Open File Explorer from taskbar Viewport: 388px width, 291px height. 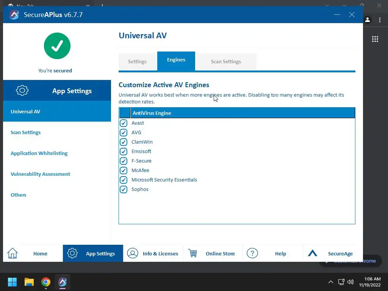pyautogui.click(x=29, y=282)
